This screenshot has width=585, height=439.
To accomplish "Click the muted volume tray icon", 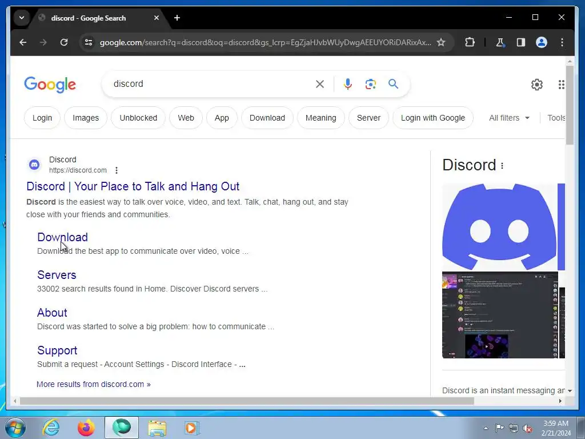I will click(527, 429).
